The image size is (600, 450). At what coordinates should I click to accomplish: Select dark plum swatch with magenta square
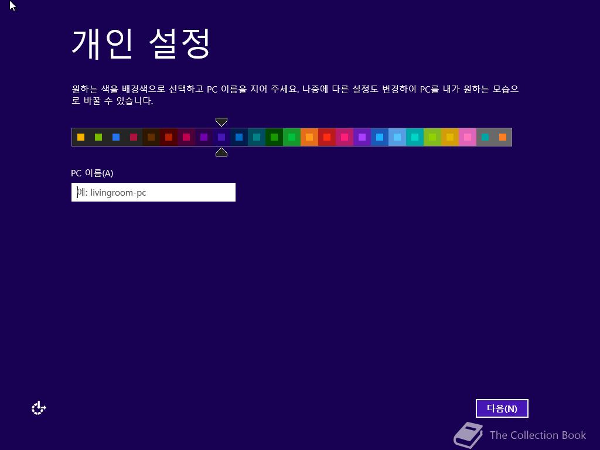coord(186,137)
